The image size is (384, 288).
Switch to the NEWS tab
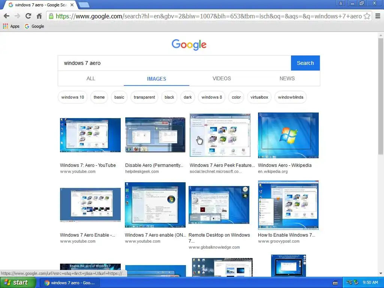(287, 78)
